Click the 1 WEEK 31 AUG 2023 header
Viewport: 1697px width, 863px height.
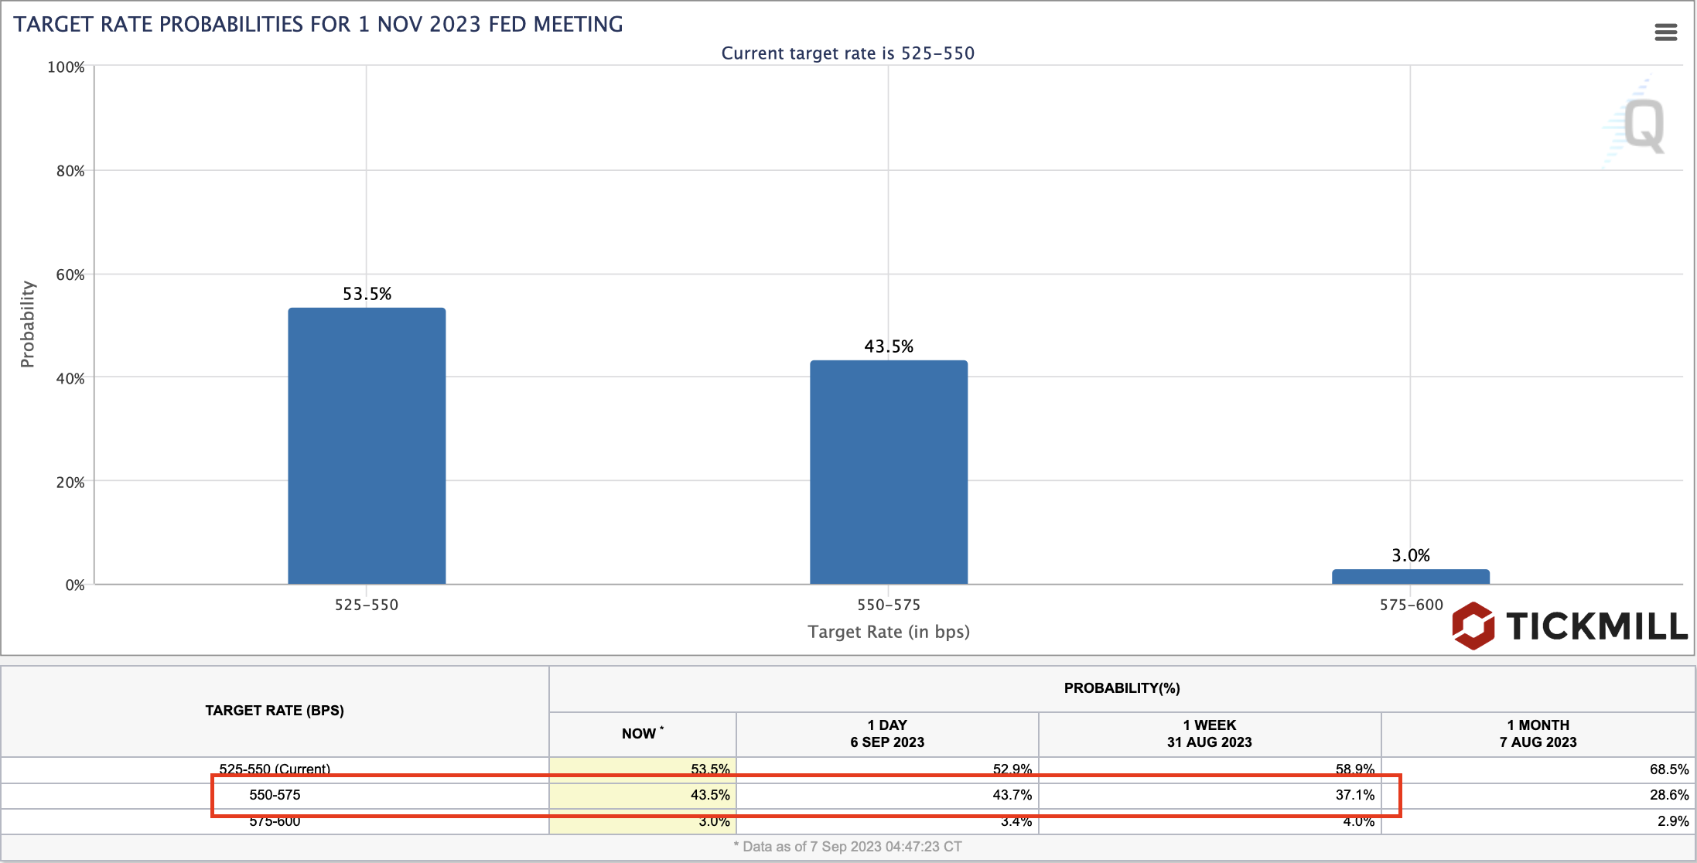click(1209, 733)
